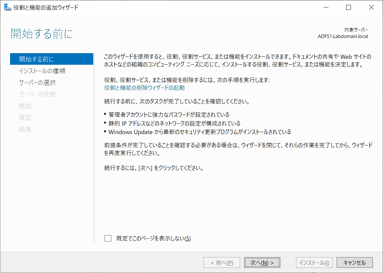Click the wizard icon in title bar
The image size is (383, 273).
pos(7,7)
